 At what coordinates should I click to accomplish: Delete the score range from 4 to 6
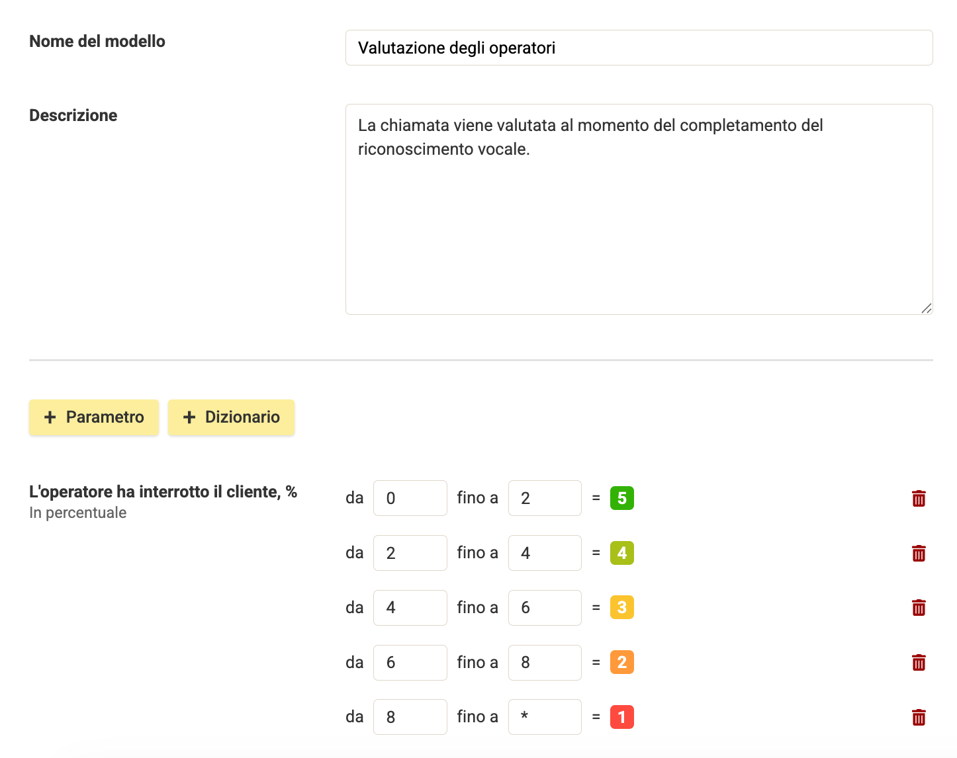[919, 607]
